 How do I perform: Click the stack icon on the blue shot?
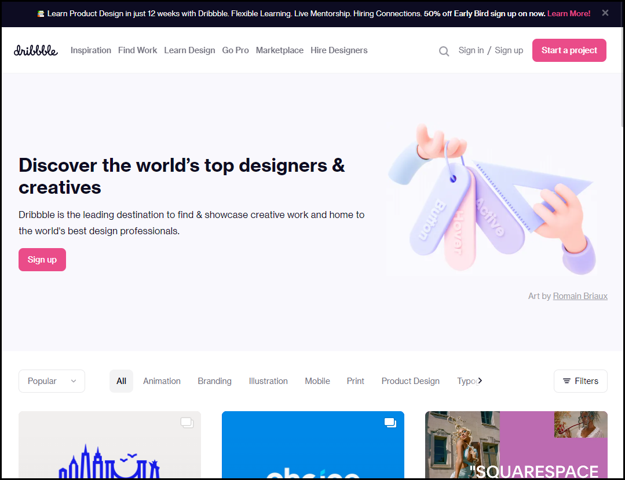390,423
